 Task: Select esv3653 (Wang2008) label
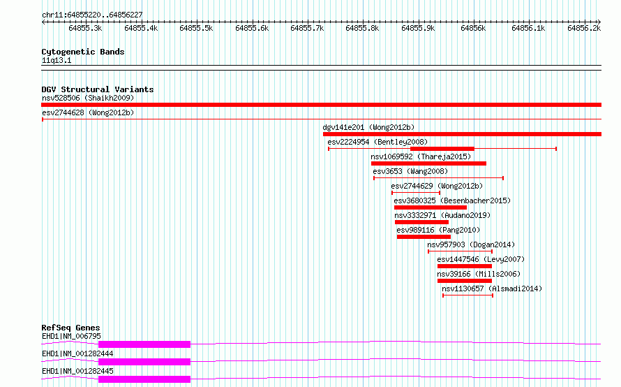point(410,171)
